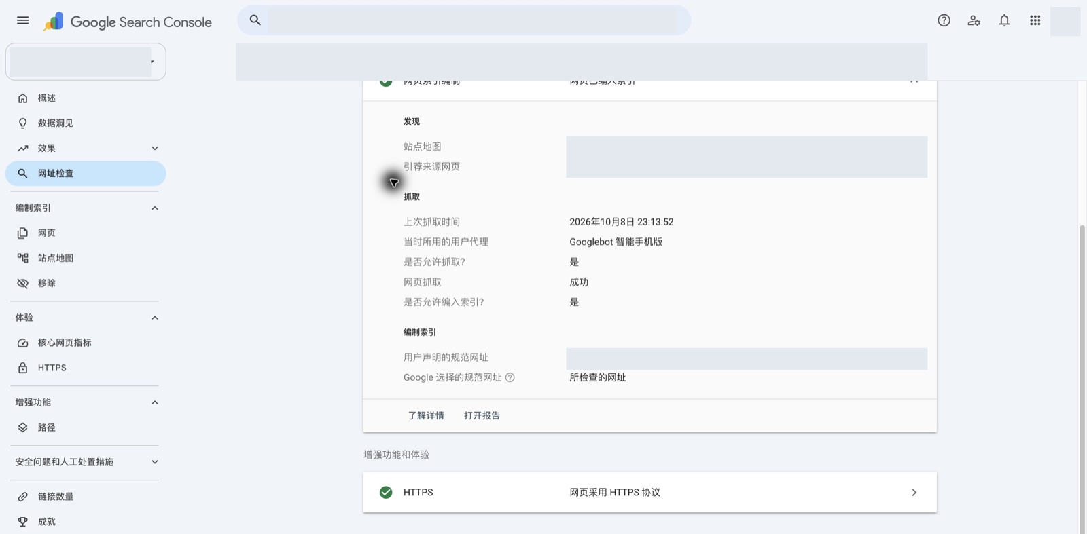The width and height of the screenshot is (1087, 534).
Task: Click the 路径 layers icon
Action: 22,427
